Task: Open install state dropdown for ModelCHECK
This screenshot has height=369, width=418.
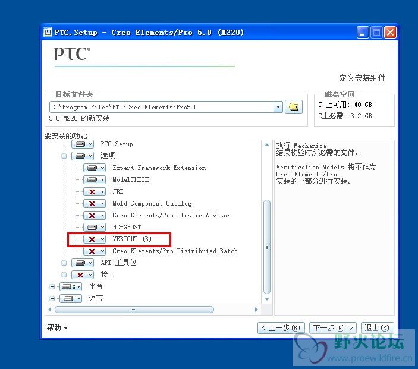Action: (95, 180)
